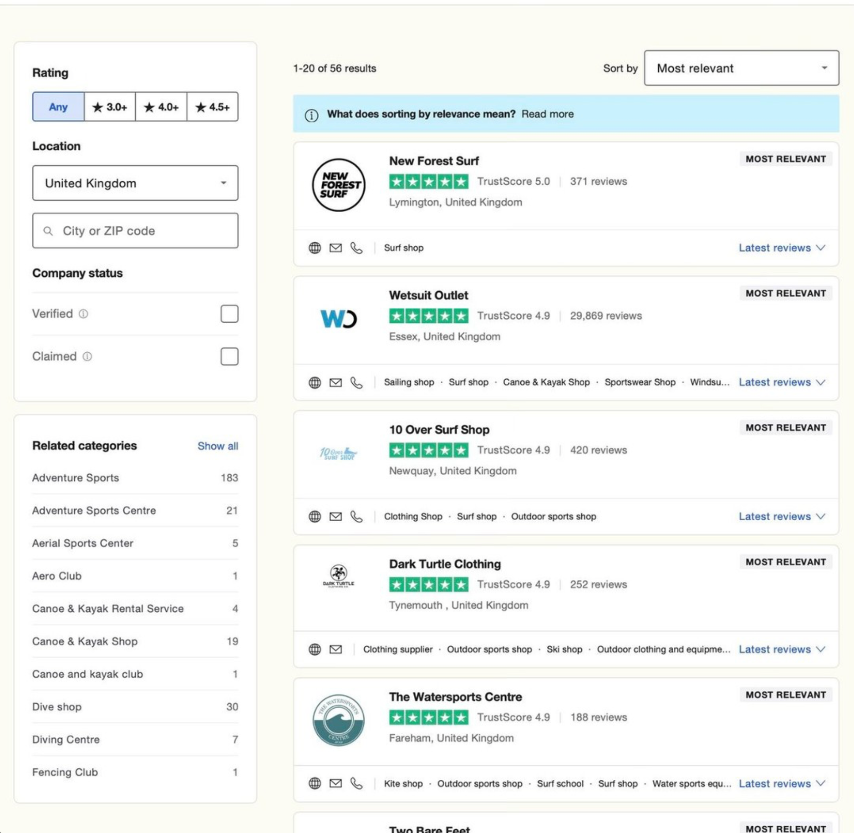Open the United Kingdom location dropdown

coord(135,183)
